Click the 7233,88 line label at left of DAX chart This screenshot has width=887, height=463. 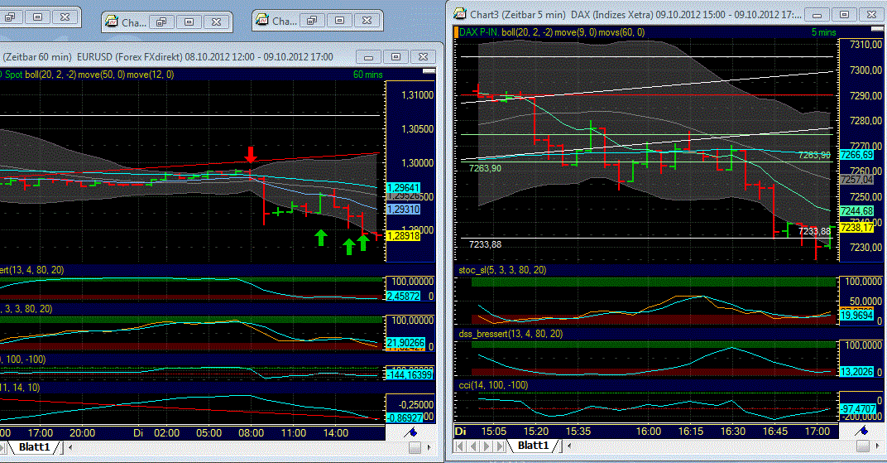point(485,244)
